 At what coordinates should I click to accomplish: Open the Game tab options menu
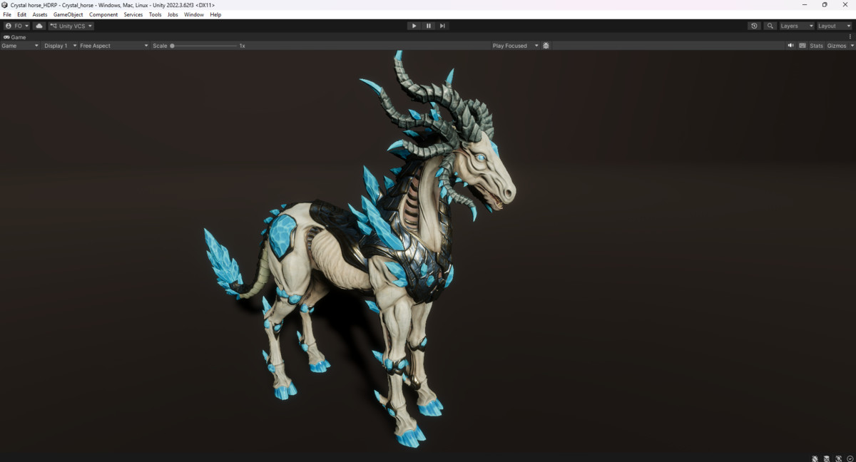pyautogui.click(x=850, y=37)
